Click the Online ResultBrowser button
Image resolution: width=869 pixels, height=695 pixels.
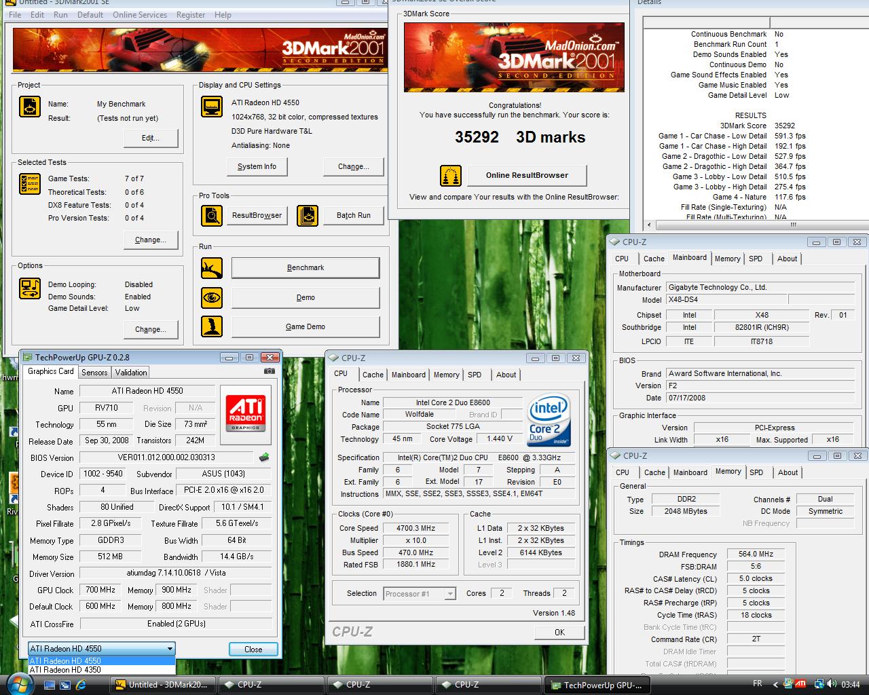tap(527, 176)
